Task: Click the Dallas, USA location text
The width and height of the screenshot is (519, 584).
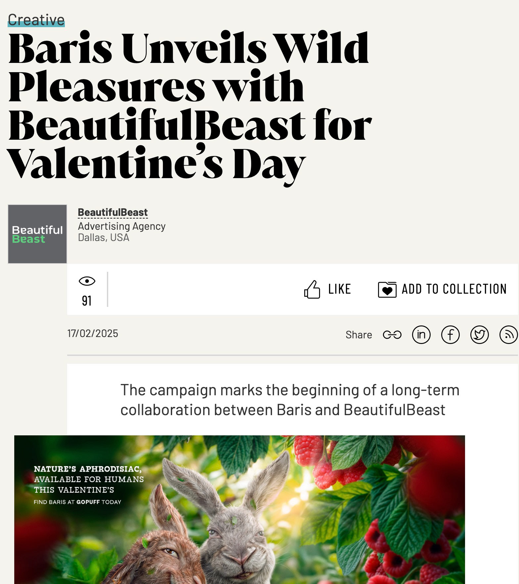Action: 103,237
